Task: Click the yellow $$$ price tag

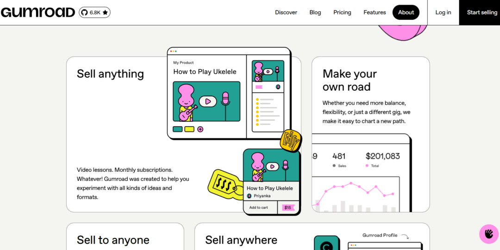Action: coord(225,185)
